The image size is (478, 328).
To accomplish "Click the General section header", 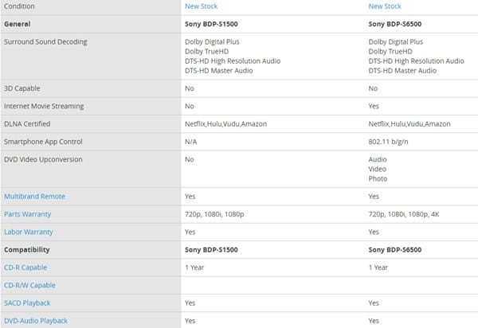I will 18,24.
